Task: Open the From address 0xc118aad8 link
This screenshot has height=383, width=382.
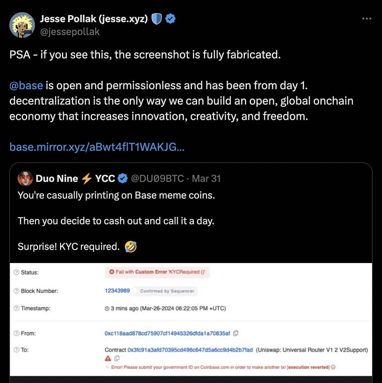Action: pyautogui.click(x=167, y=333)
